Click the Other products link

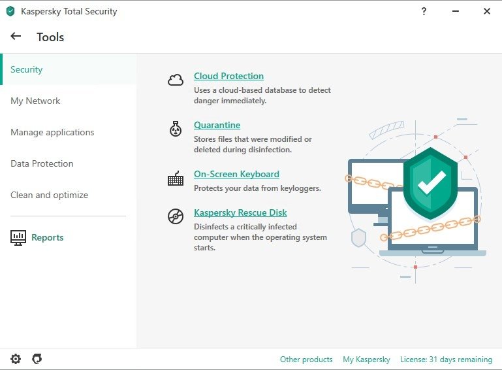coord(306,360)
